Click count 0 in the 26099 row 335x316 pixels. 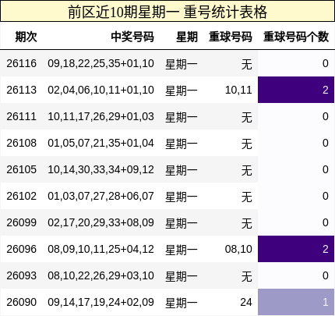coord(326,222)
